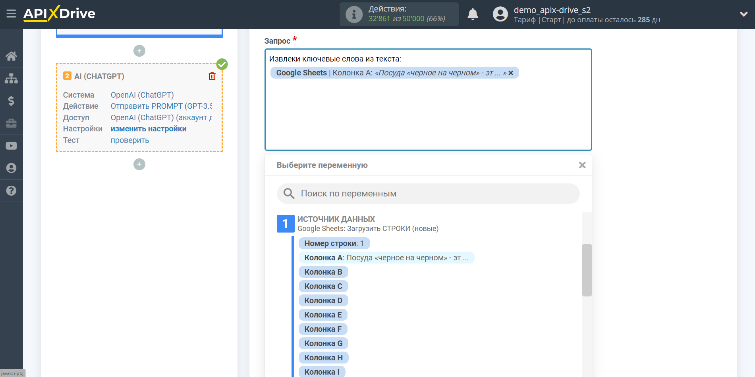This screenshot has width=755, height=377.
Task: Open the profile icon in sidebar
Action: (11, 168)
